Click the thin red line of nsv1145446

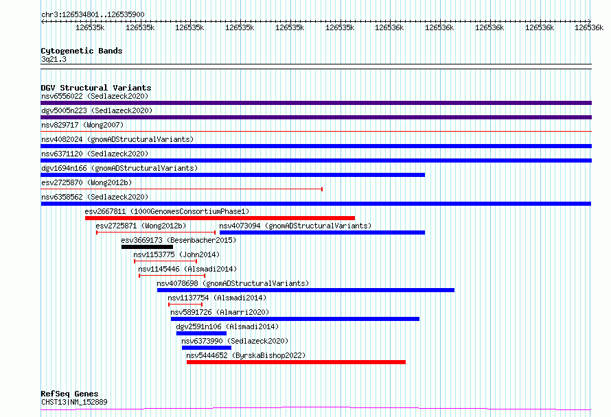click(172, 276)
